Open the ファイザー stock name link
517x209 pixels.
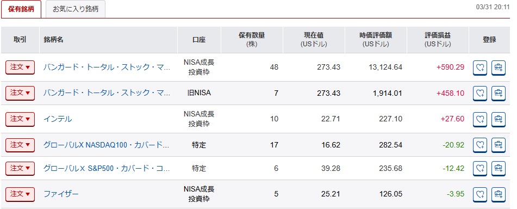pyautogui.click(x=61, y=194)
